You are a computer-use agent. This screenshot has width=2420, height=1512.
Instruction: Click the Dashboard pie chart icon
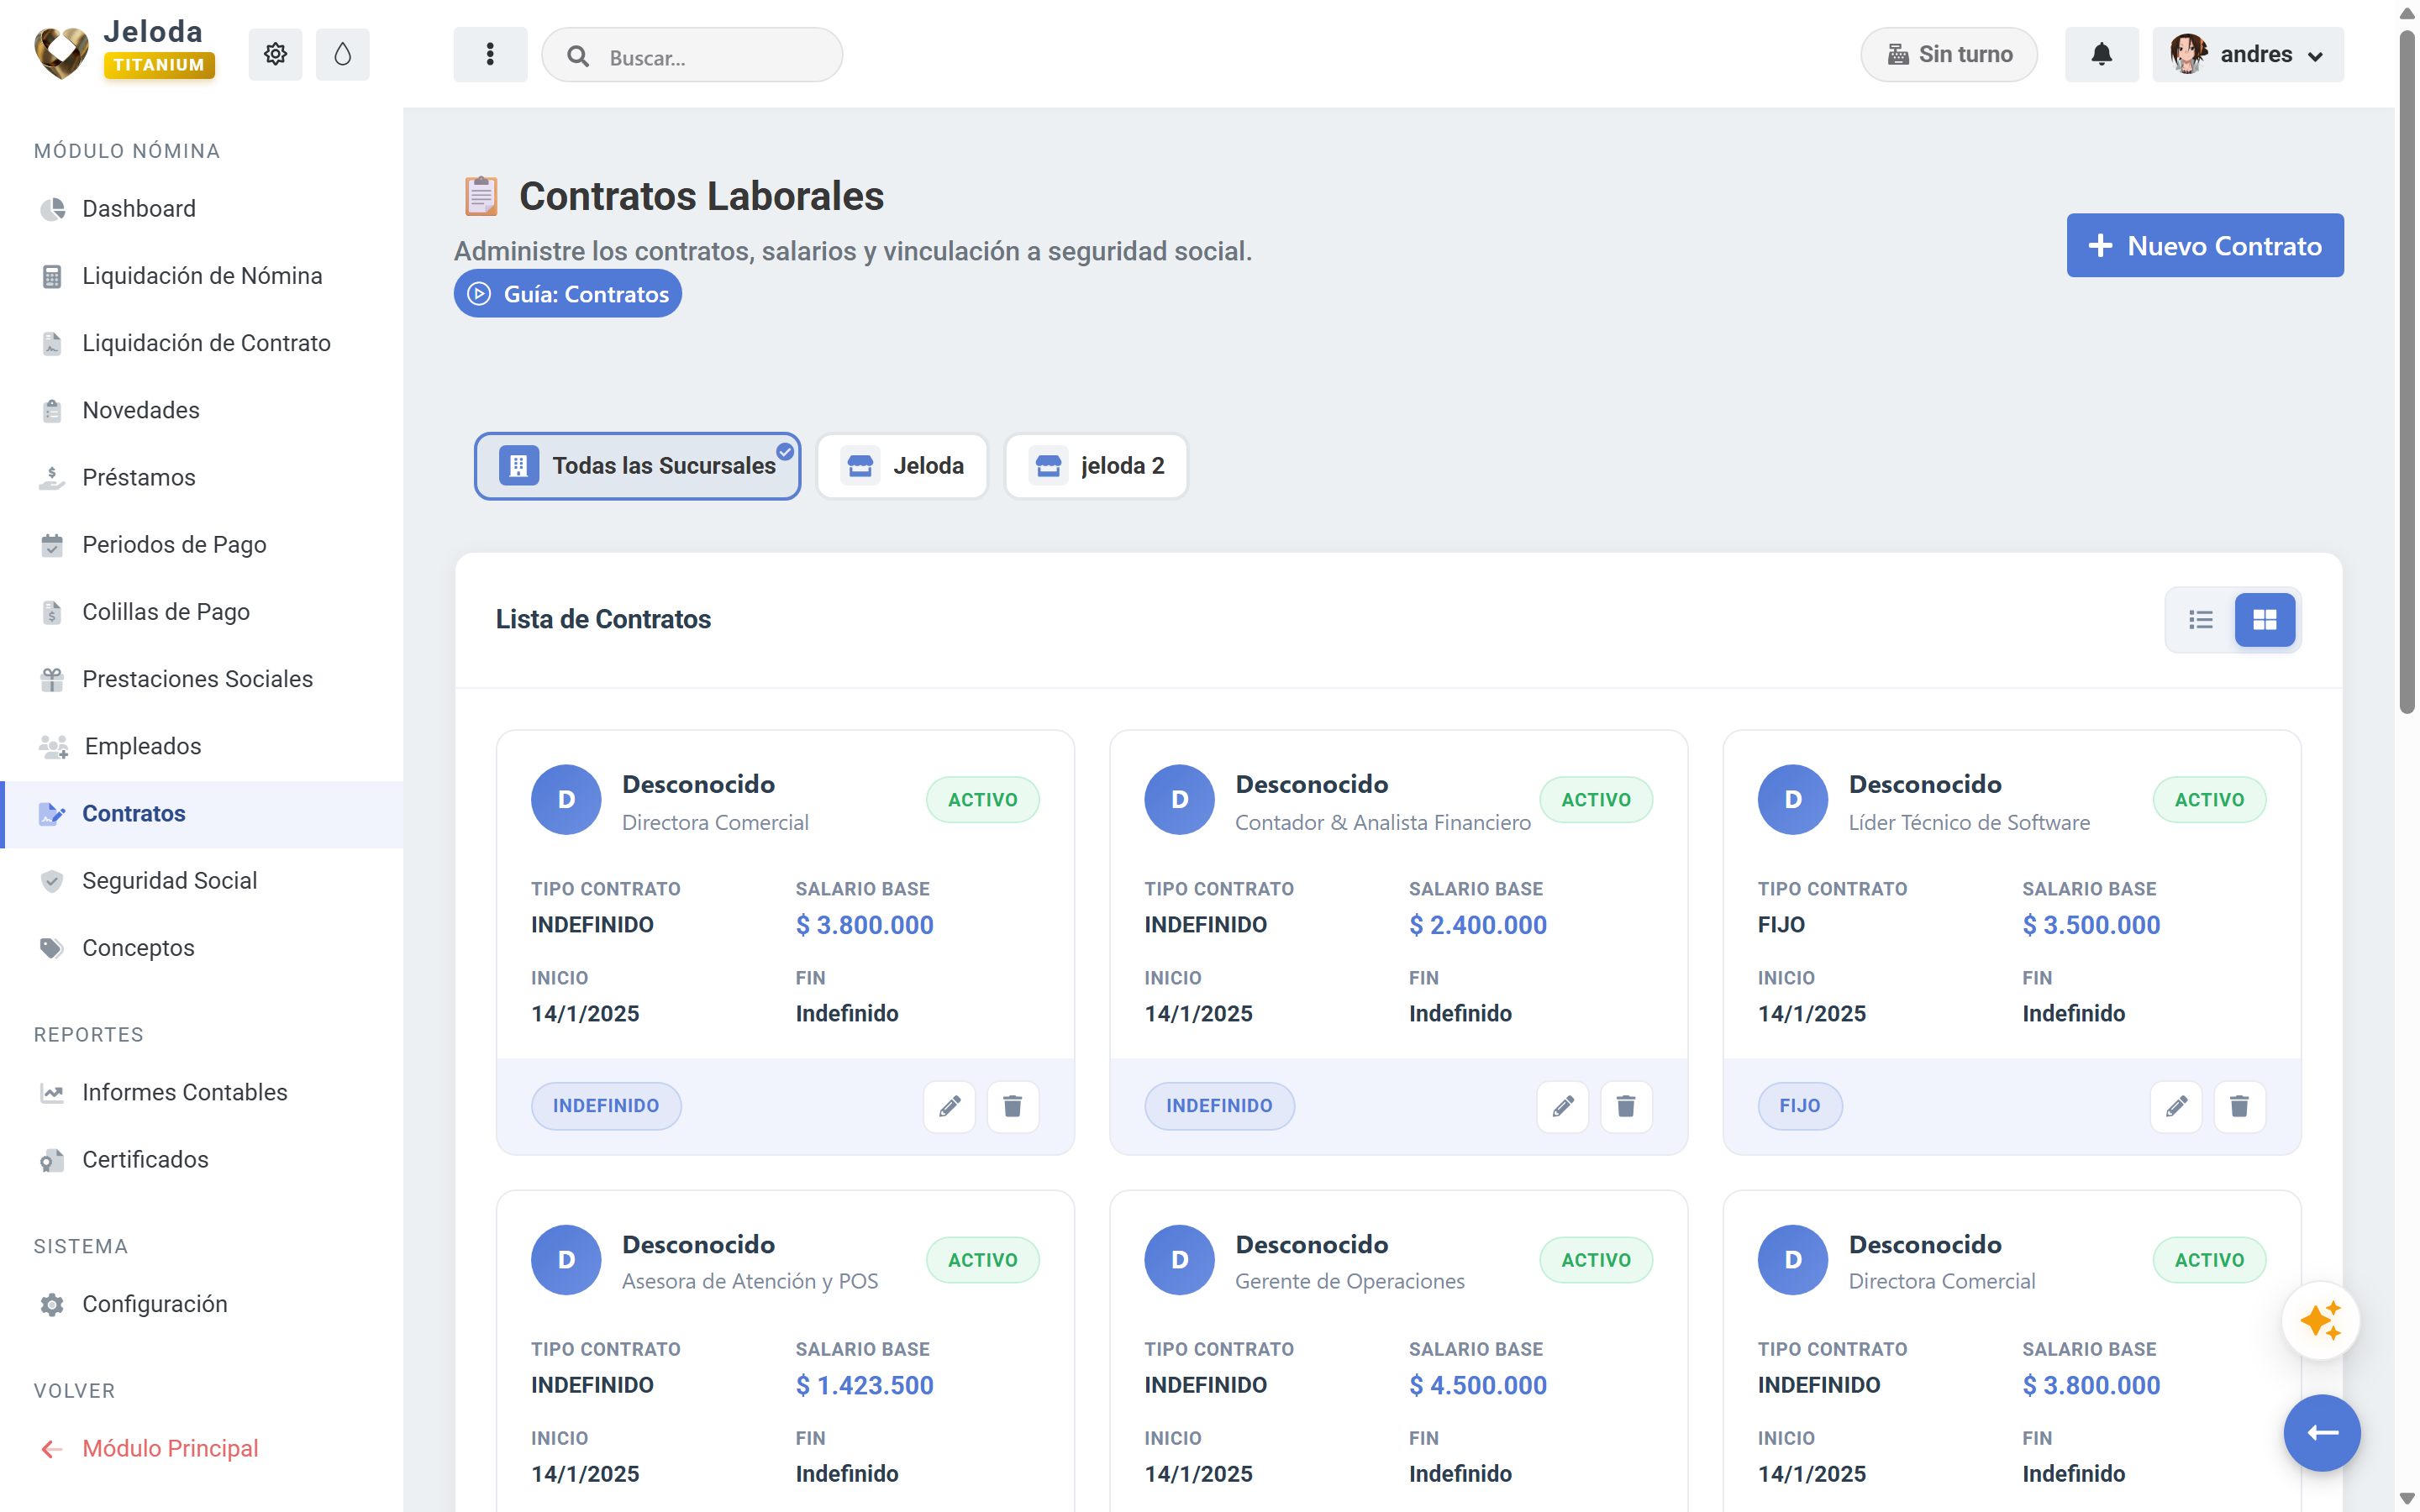52,209
